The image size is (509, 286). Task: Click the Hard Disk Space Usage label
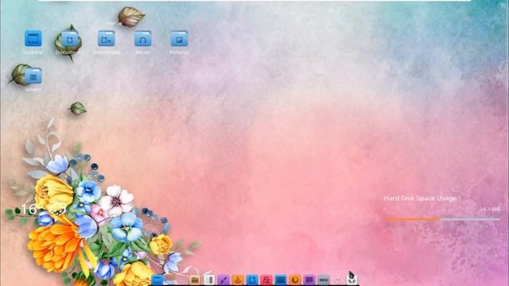point(420,198)
